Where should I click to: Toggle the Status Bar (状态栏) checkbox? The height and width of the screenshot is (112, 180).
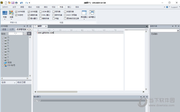pyautogui.click(x=16, y=15)
